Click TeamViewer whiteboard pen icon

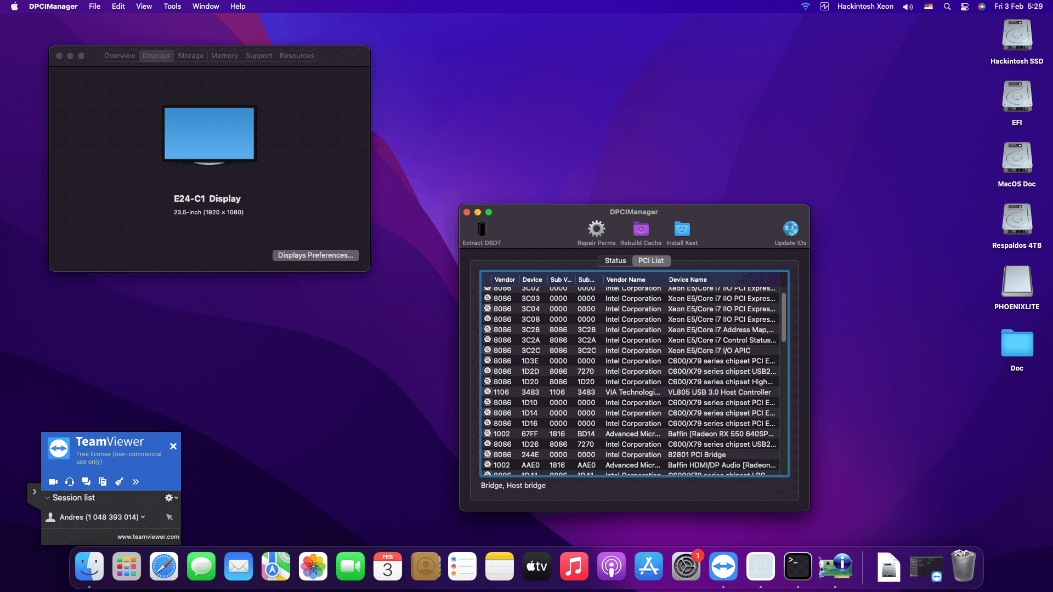pos(119,482)
